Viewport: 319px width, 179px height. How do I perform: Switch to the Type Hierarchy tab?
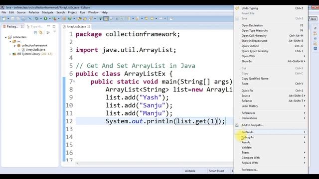point(34,26)
